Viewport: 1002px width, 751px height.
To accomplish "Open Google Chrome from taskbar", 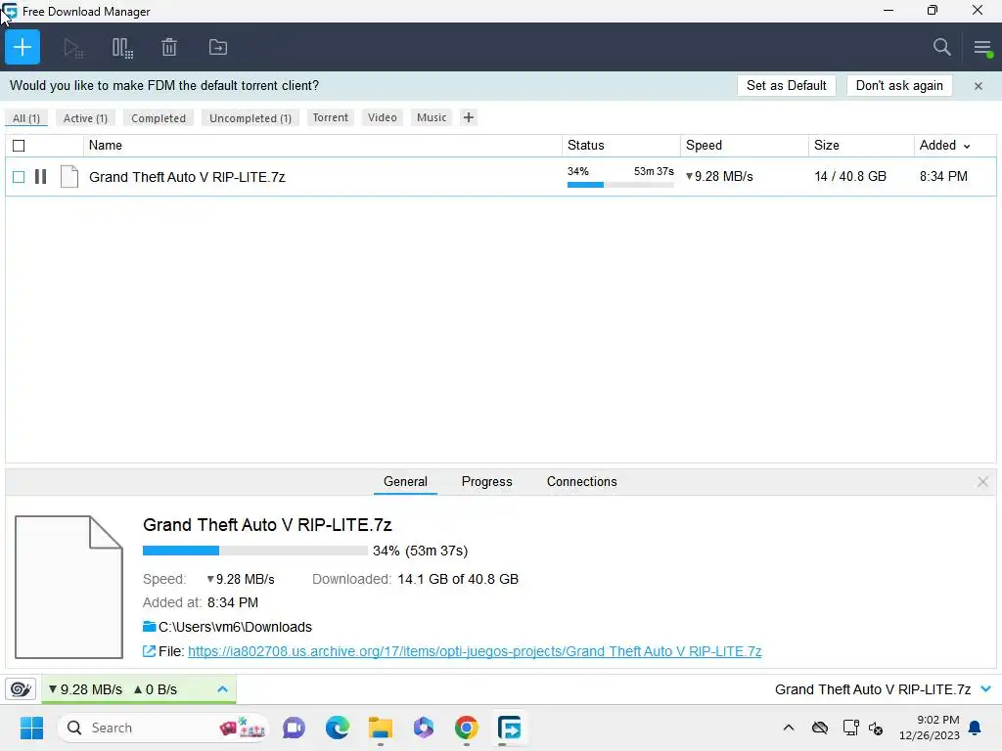I will pos(467,728).
